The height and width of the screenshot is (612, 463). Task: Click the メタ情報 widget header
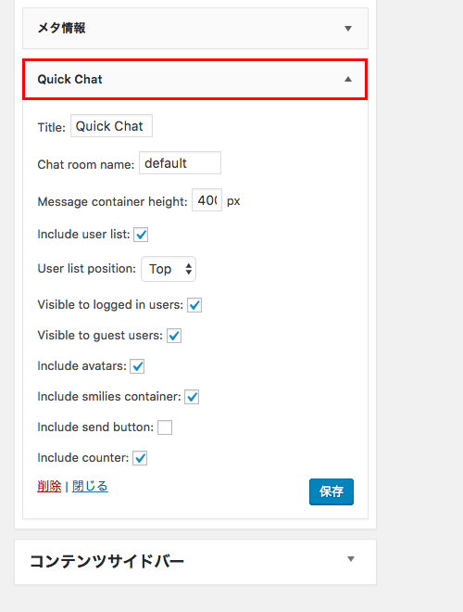pyautogui.click(x=195, y=29)
